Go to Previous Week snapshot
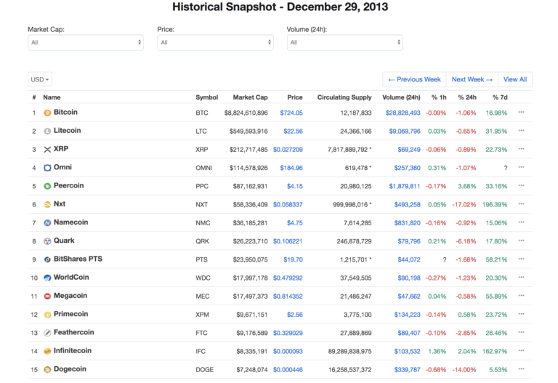This screenshot has width=558, height=383. [414, 79]
